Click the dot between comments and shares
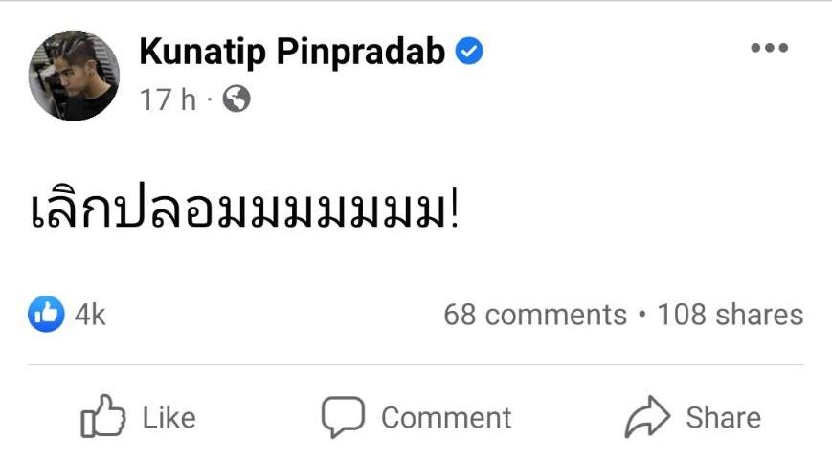Image resolution: width=832 pixels, height=461 pixels. [x=641, y=315]
